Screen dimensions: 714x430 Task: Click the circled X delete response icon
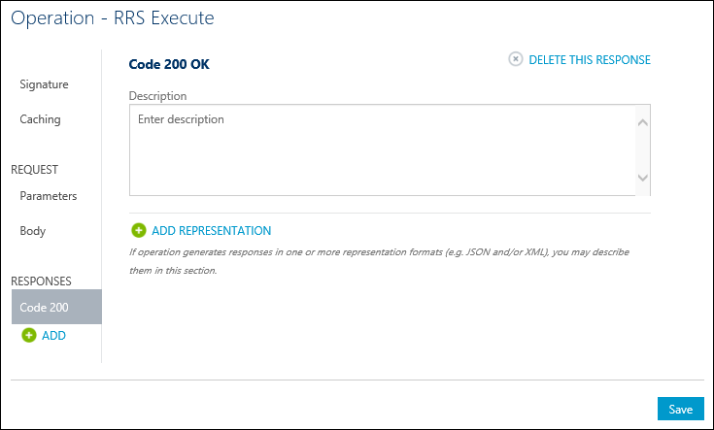coord(516,59)
